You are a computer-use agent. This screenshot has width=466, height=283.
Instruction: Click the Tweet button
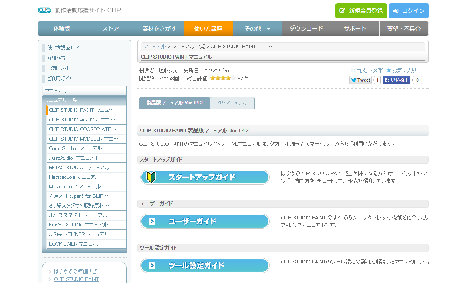click(x=361, y=80)
